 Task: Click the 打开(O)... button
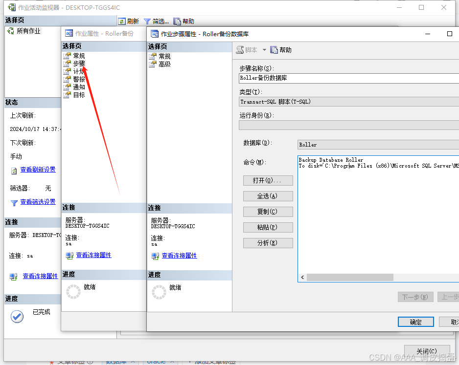click(x=268, y=181)
